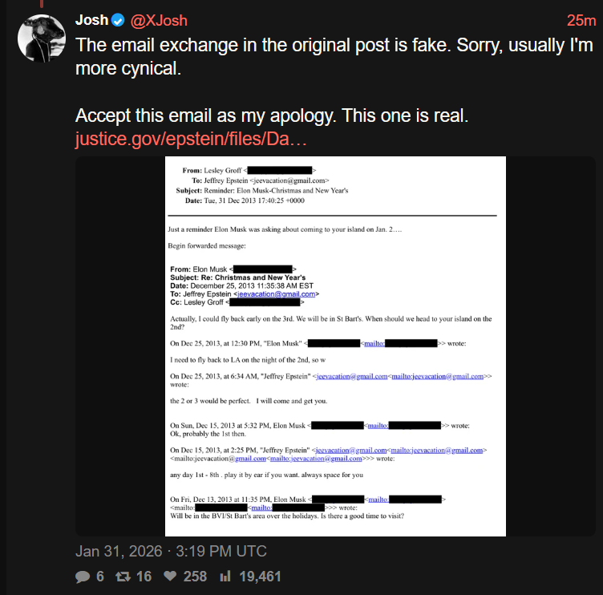The image size is (603, 595).
Task: Open the justice.gov/epstein/files link
Action: pos(191,139)
